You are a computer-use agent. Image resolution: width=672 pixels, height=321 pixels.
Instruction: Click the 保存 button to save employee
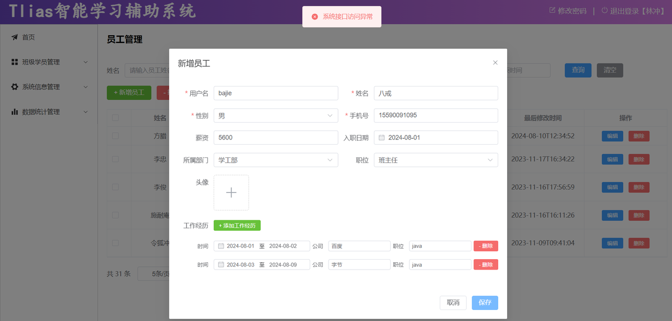tap(484, 303)
